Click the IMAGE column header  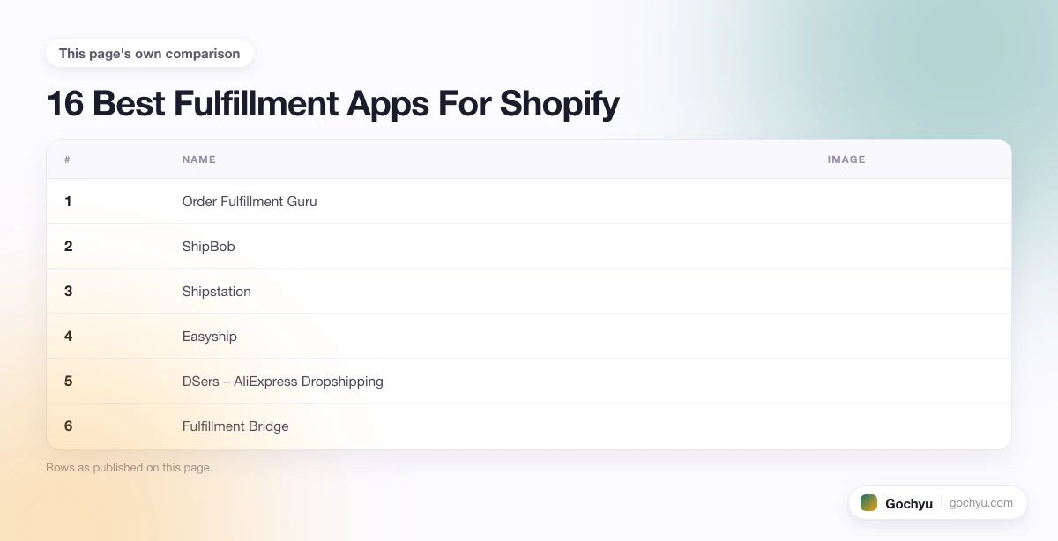846,159
